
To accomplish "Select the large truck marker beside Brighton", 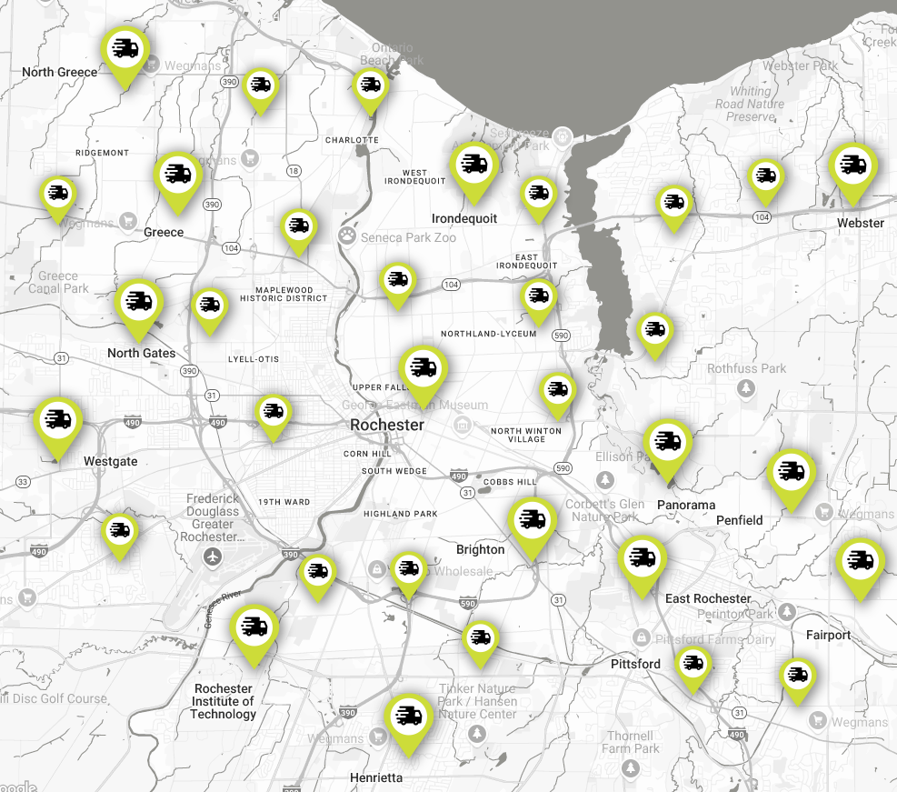I will (532, 521).
